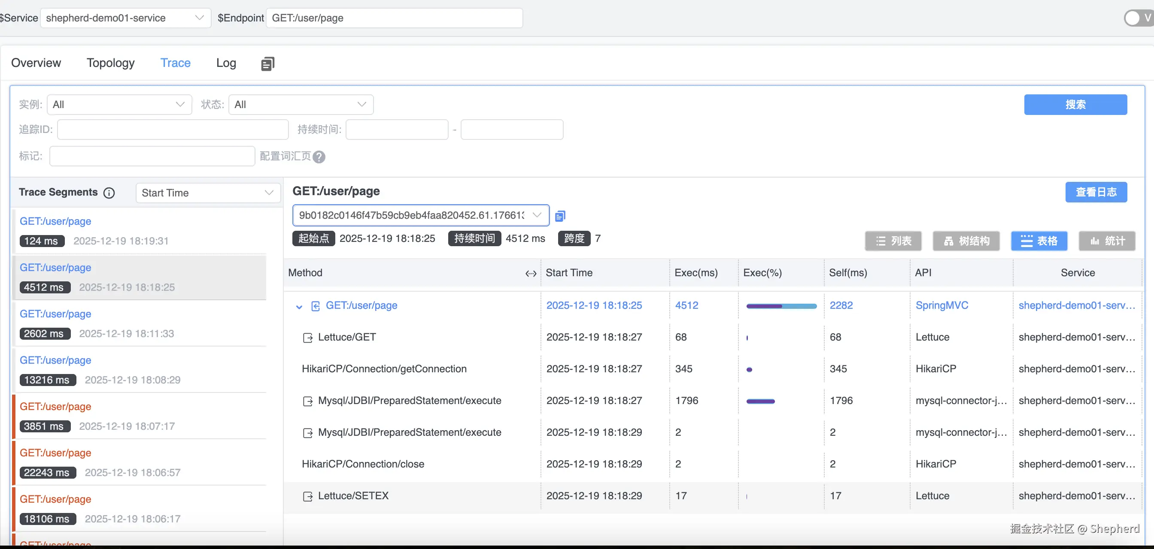Switch to 树结构 tree view
Viewport: 1154px width, 549px height.
[966, 241]
